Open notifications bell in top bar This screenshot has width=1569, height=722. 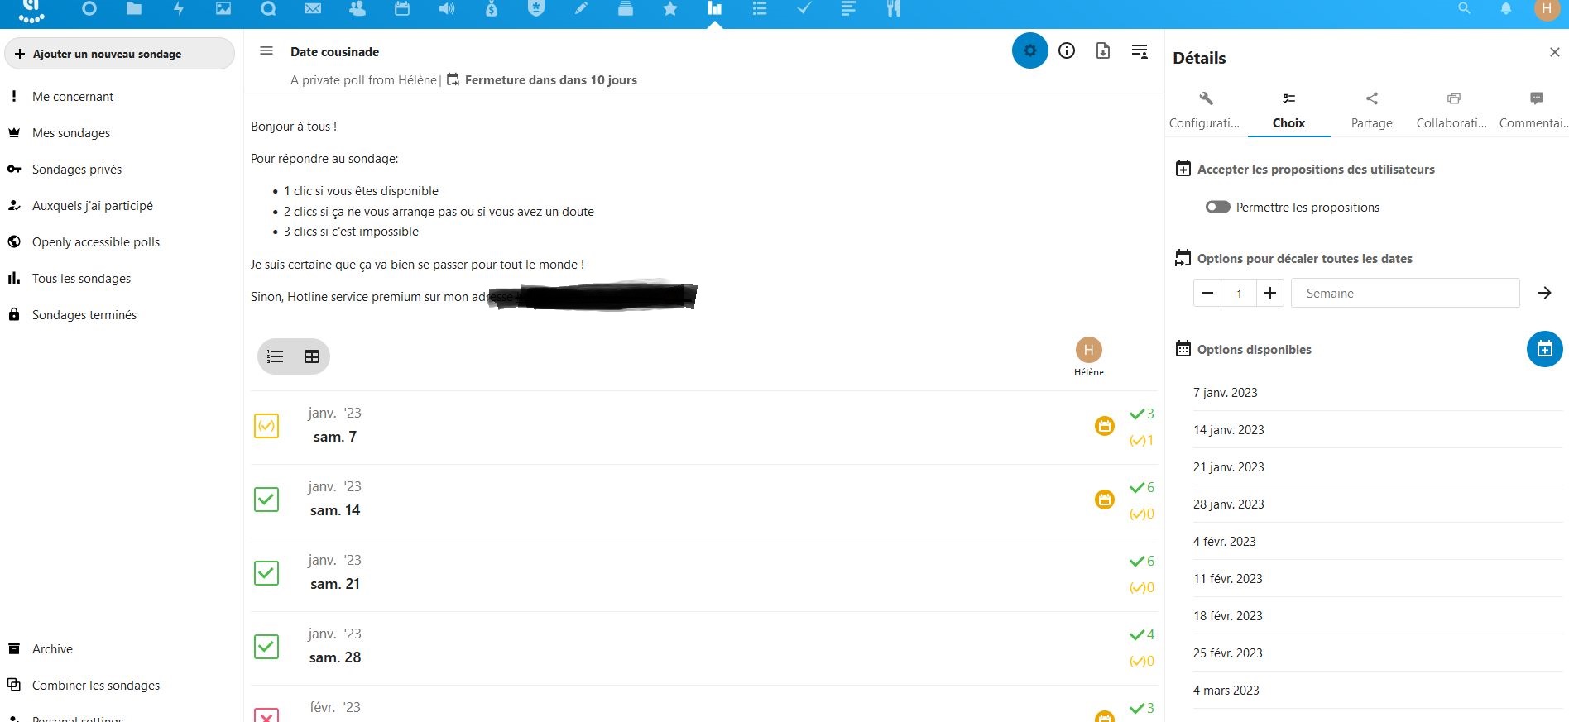pos(1506,9)
